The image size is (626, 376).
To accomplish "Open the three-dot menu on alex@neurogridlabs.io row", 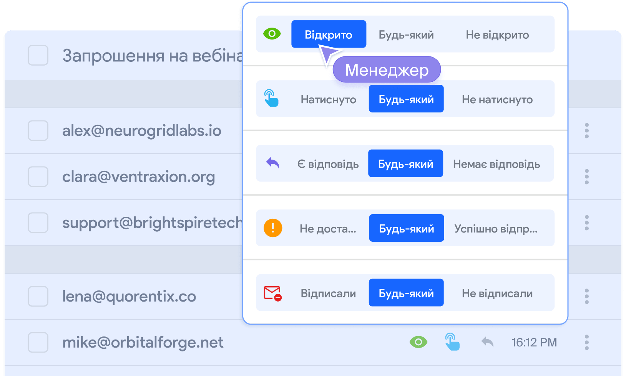I will point(587,131).
